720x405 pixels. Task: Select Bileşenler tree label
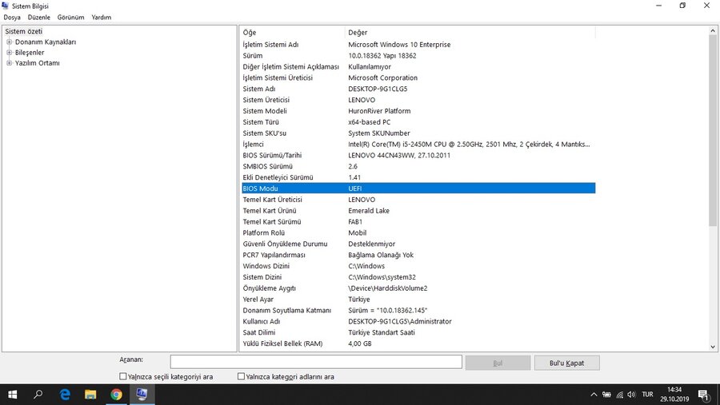[x=30, y=52]
